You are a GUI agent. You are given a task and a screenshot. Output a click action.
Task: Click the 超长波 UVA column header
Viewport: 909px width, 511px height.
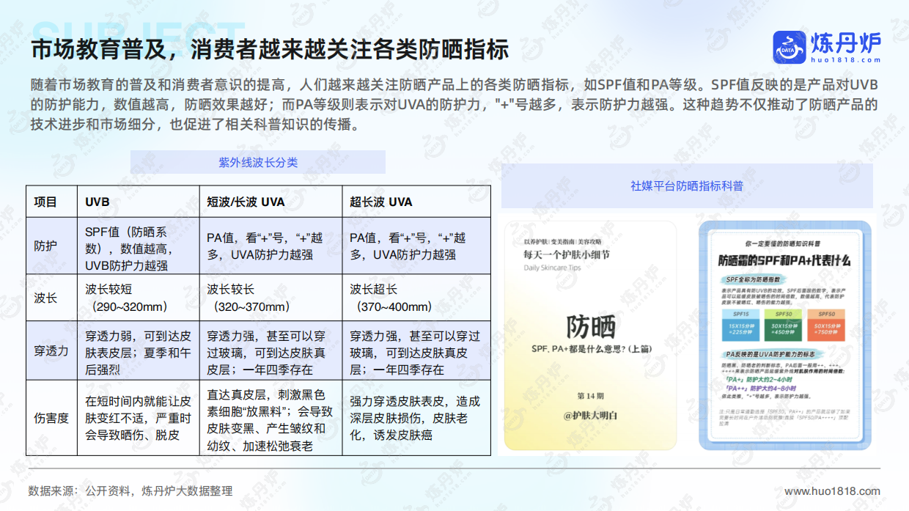416,202
